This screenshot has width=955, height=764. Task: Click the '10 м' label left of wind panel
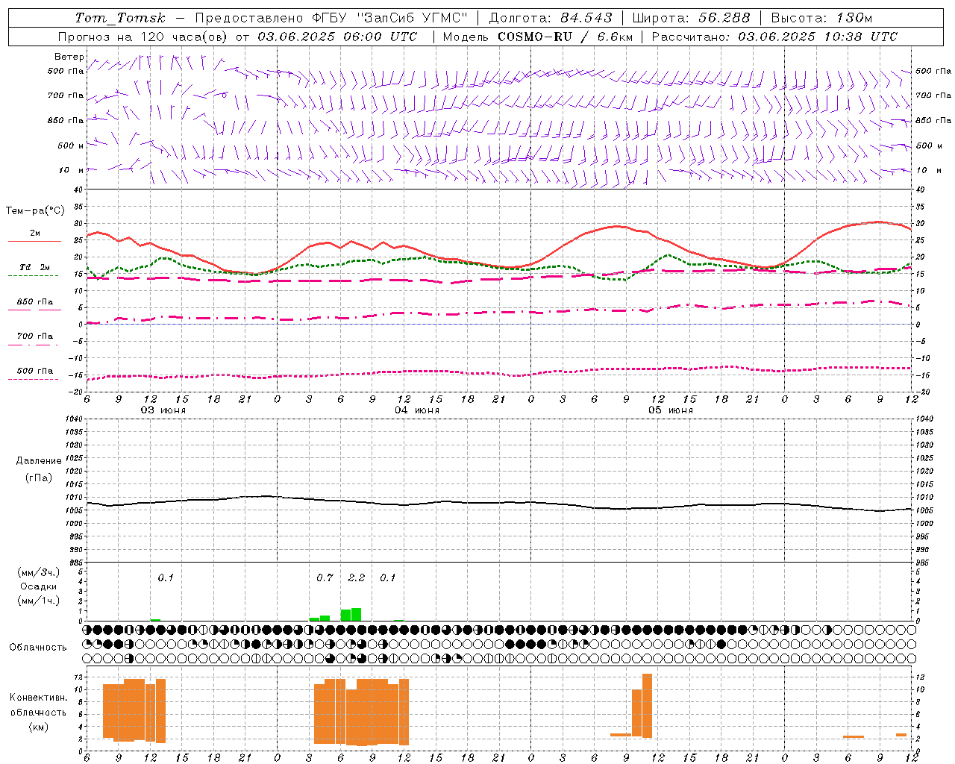(72, 170)
